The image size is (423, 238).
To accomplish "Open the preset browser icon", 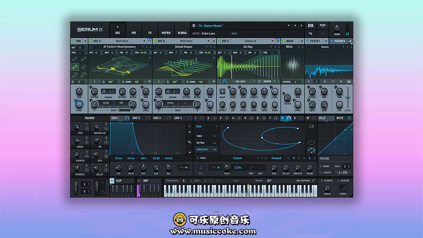I will tap(311, 26).
